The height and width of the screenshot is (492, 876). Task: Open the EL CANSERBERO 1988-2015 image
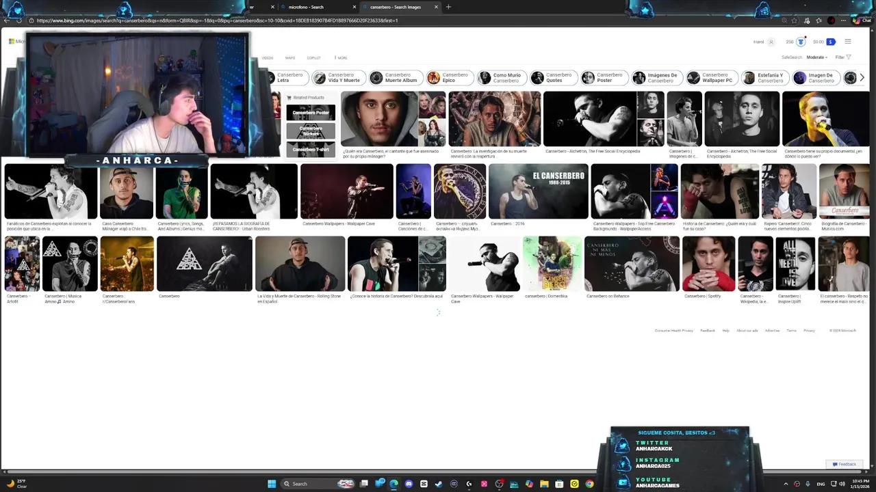[538, 191]
